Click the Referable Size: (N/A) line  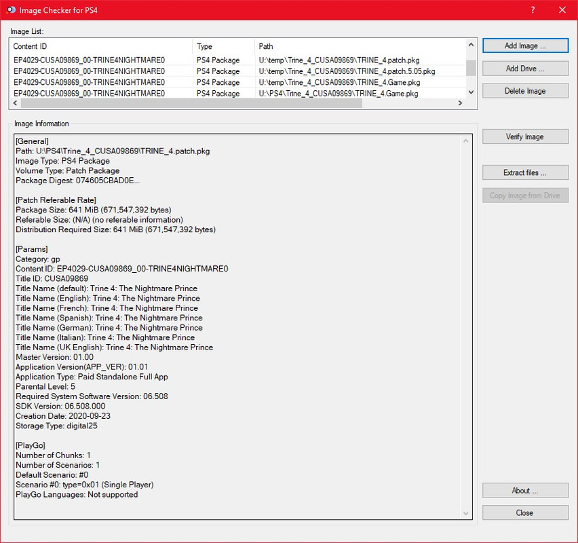tap(100, 220)
